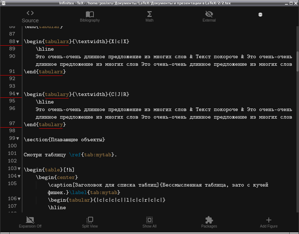Collapse the table environment at line 103
The width and height of the screenshot is (299, 234).
19,169
